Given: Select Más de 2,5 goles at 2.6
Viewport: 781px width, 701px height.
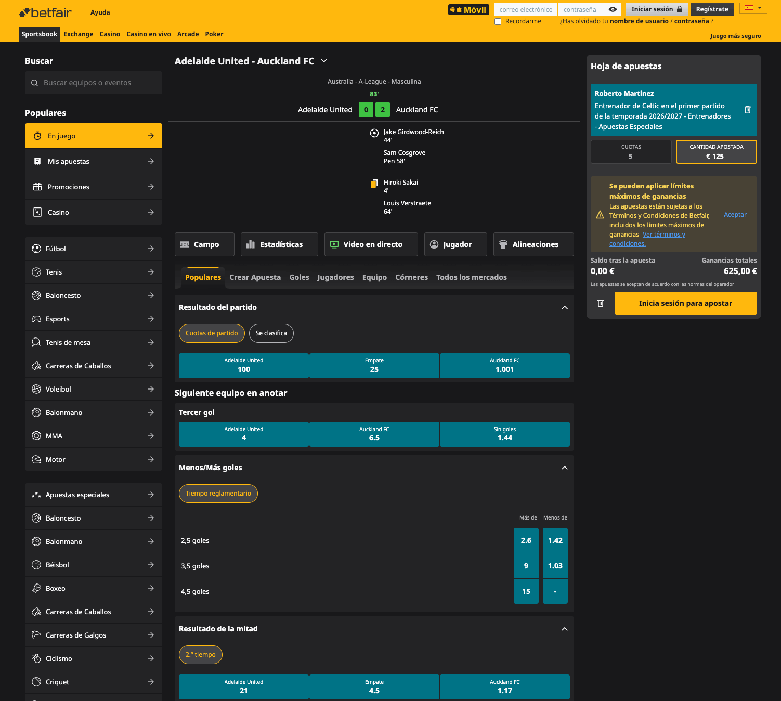Looking at the screenshot, I should coord(526,540).
